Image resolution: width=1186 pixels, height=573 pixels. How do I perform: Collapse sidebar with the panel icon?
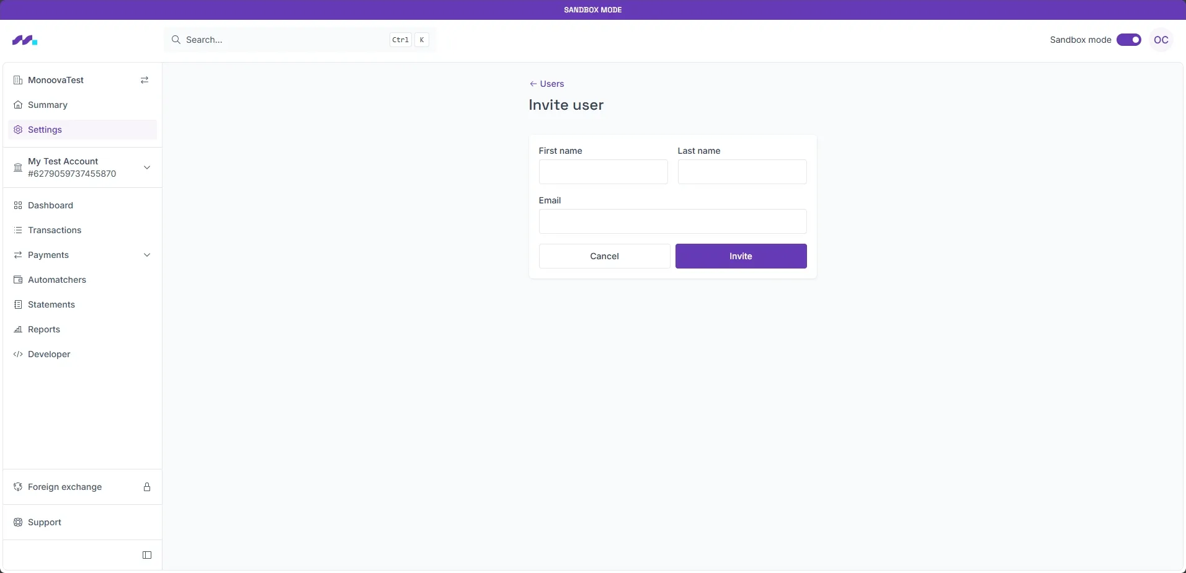[147, 555]
